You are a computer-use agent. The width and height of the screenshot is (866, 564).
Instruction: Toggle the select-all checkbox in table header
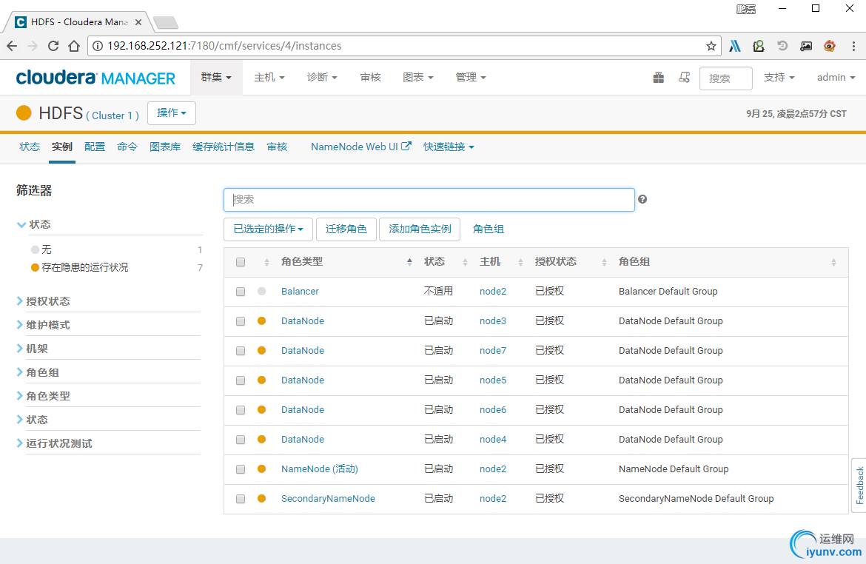point(241,262)
